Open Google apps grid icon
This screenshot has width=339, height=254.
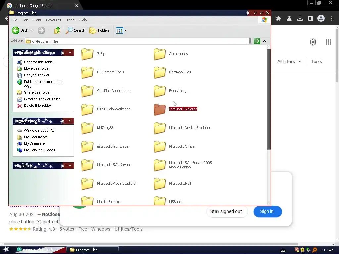click(x=328, y=42)
